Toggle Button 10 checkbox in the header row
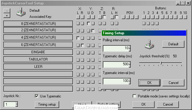This screenshot has width=192, height=110. point(185,17)
